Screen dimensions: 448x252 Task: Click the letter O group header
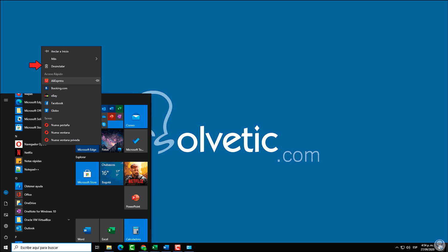click(x=16, y=178)
